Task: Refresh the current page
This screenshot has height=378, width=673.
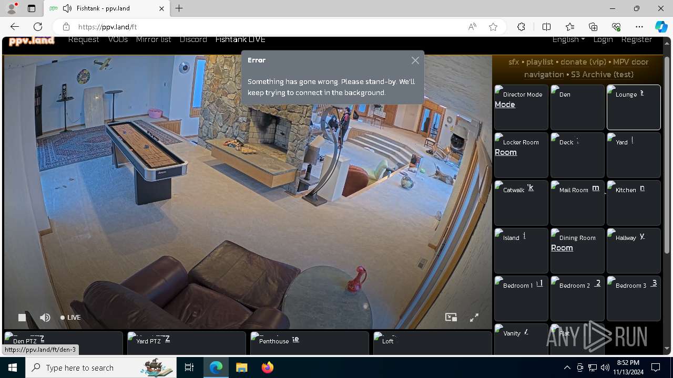Action: pos(38,27)
